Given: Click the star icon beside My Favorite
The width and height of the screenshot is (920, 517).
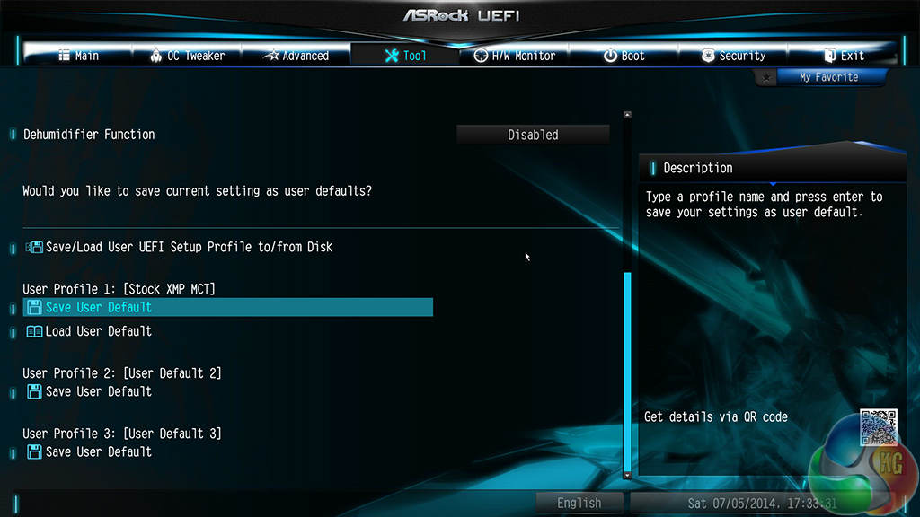Looking at the screenshot, I should click(765, 77).
